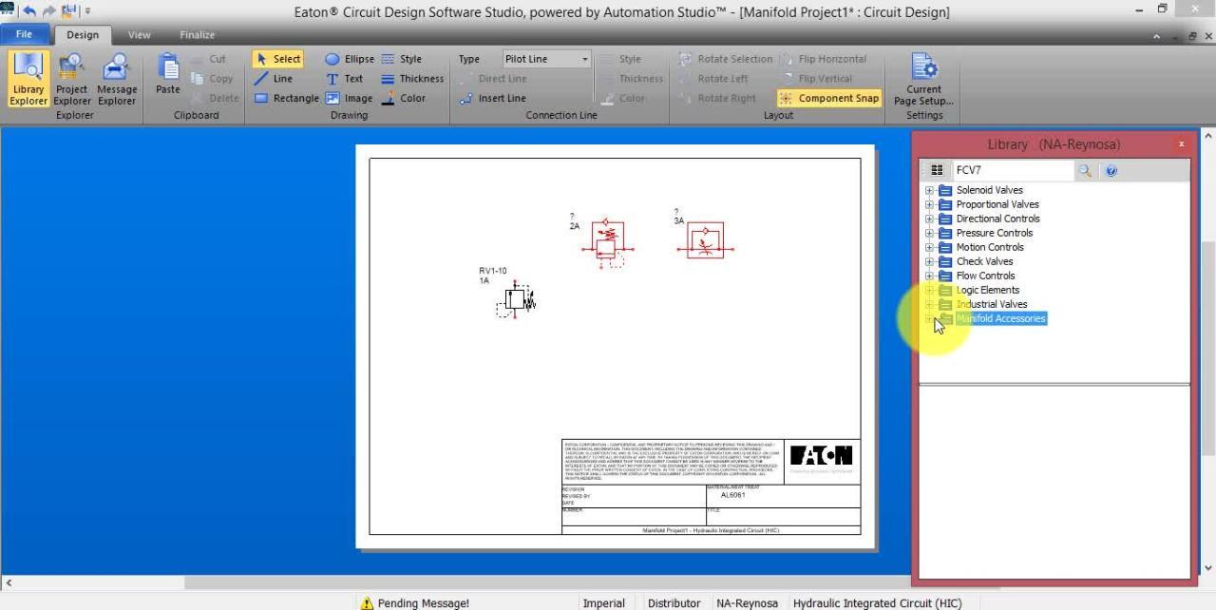Screen dimensions: 1216x610
Task: Click Rotate Right in Layout group
Action: coord(717,98)
